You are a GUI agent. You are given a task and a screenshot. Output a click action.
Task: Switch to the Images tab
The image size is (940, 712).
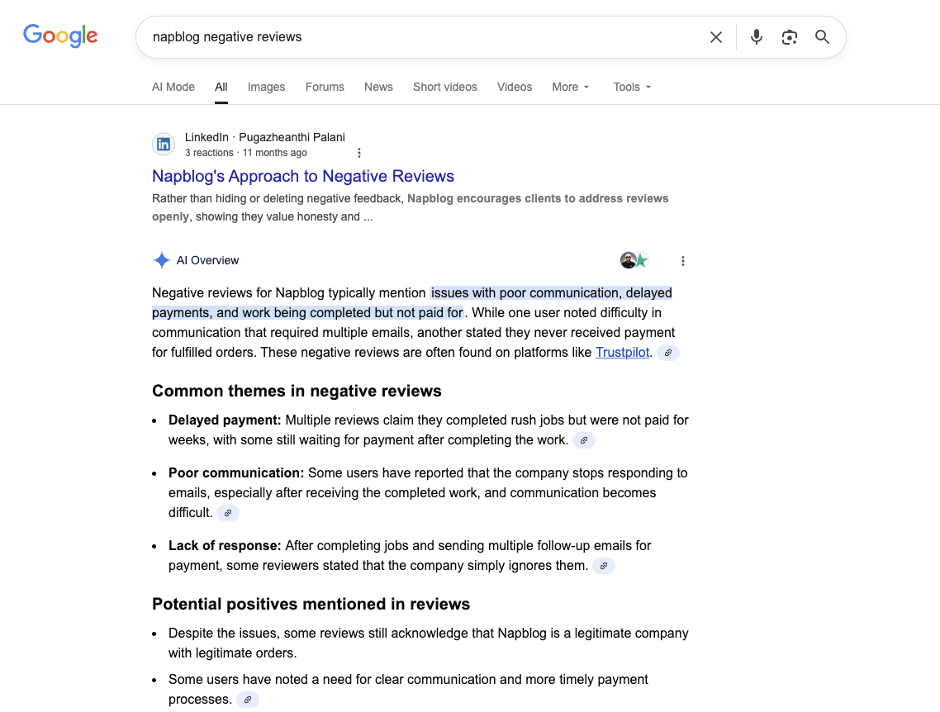(x=266, y=87)
